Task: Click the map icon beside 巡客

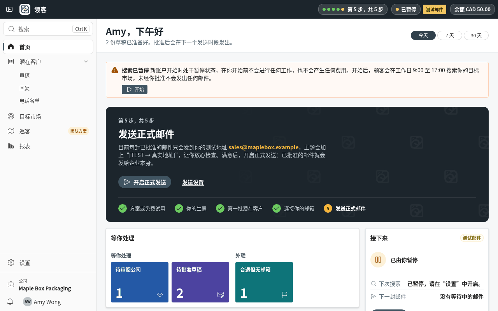Action: click(11, 131)
